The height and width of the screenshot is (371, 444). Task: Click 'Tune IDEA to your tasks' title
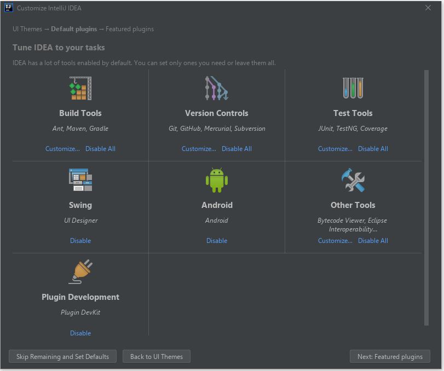coord(59,48)
